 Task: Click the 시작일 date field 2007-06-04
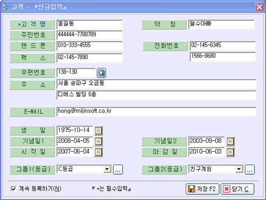pos(75,152)
